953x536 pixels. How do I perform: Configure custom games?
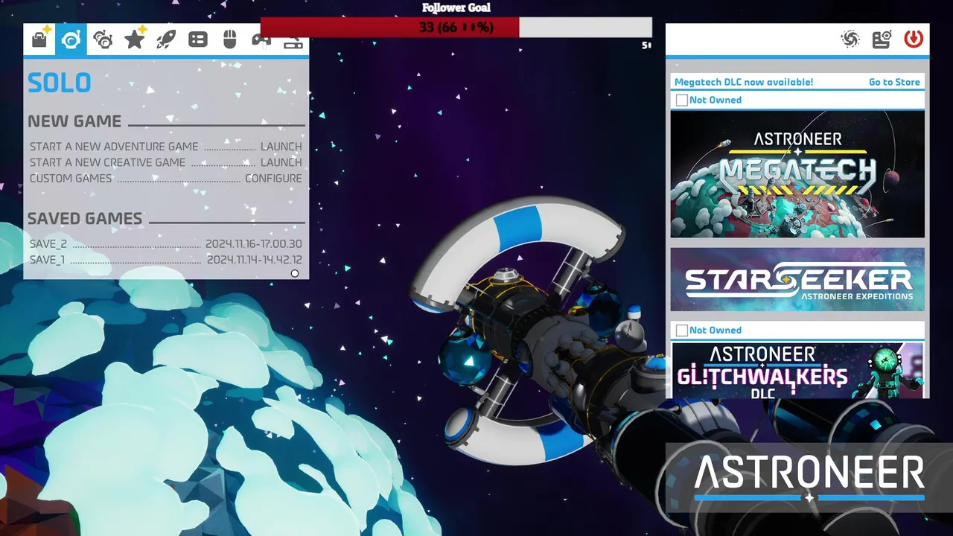[x=165, y=179]
